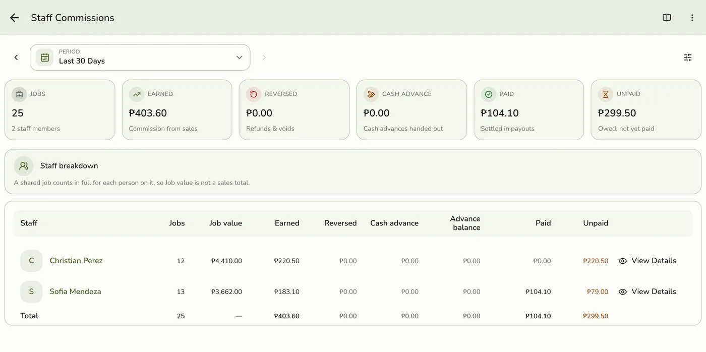706x352 pixels.
Task: Click the Earned column header
Action: click(287, 223)
